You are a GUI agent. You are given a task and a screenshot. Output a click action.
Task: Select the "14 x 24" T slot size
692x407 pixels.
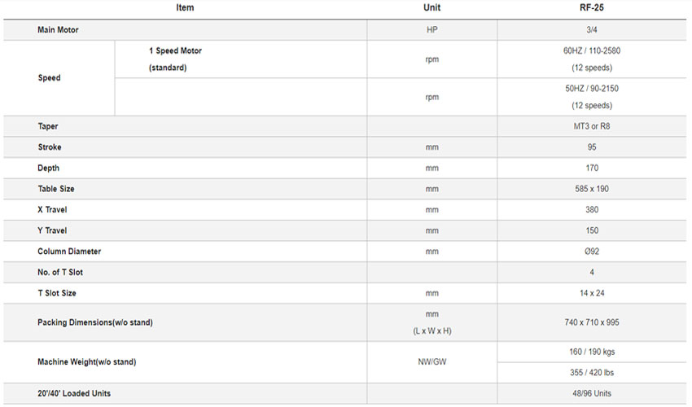[591, 293]
